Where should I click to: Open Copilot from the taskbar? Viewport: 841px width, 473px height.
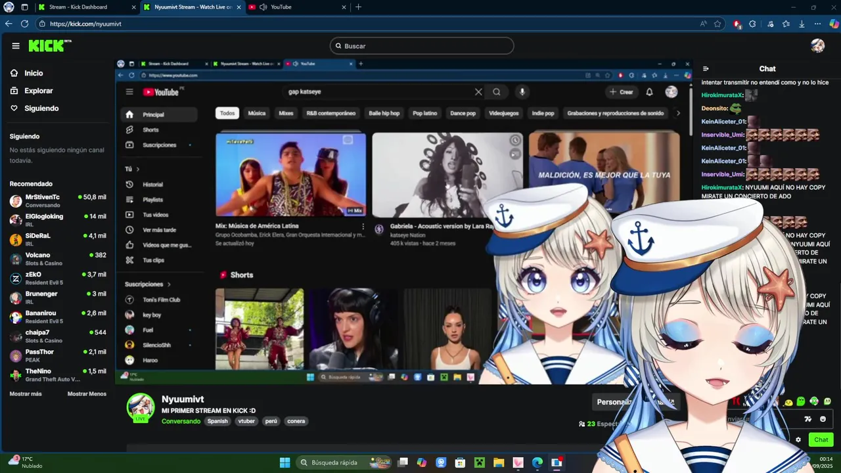[x=422, y=462]
